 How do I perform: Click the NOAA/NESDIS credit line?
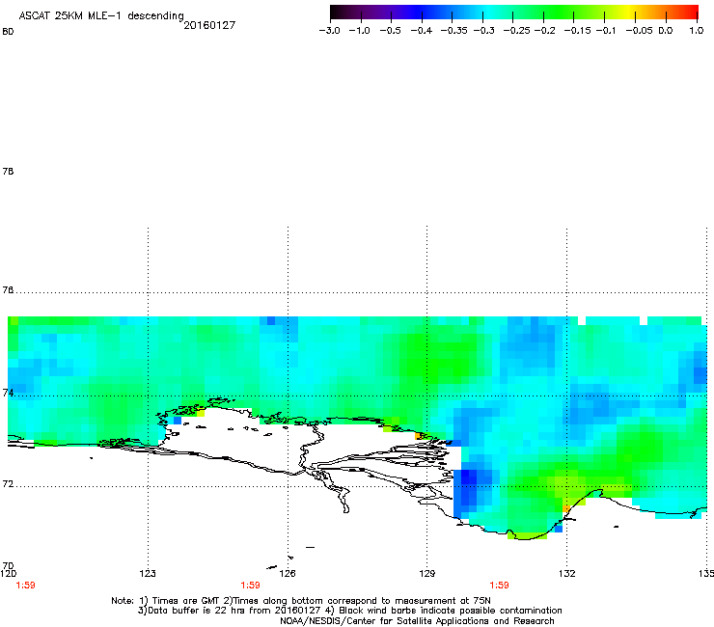[x=417, y=621]
